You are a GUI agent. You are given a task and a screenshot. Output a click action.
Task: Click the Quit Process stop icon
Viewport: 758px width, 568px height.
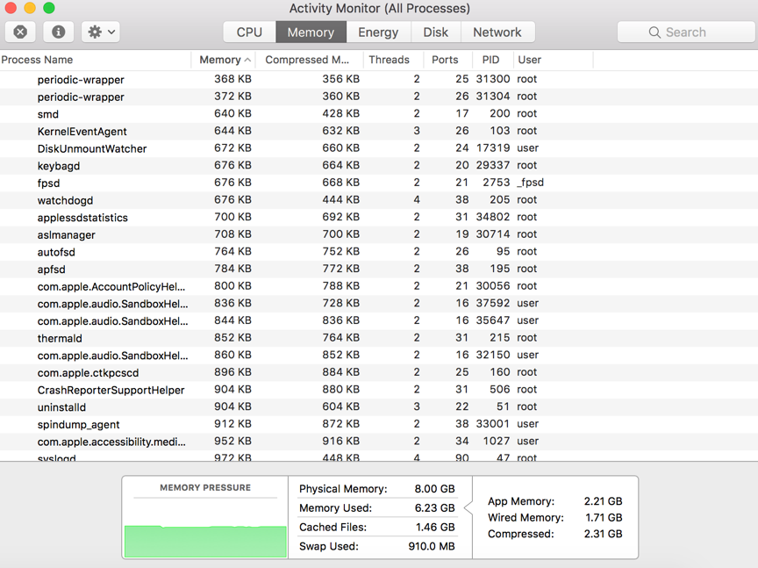pos(20,32)
